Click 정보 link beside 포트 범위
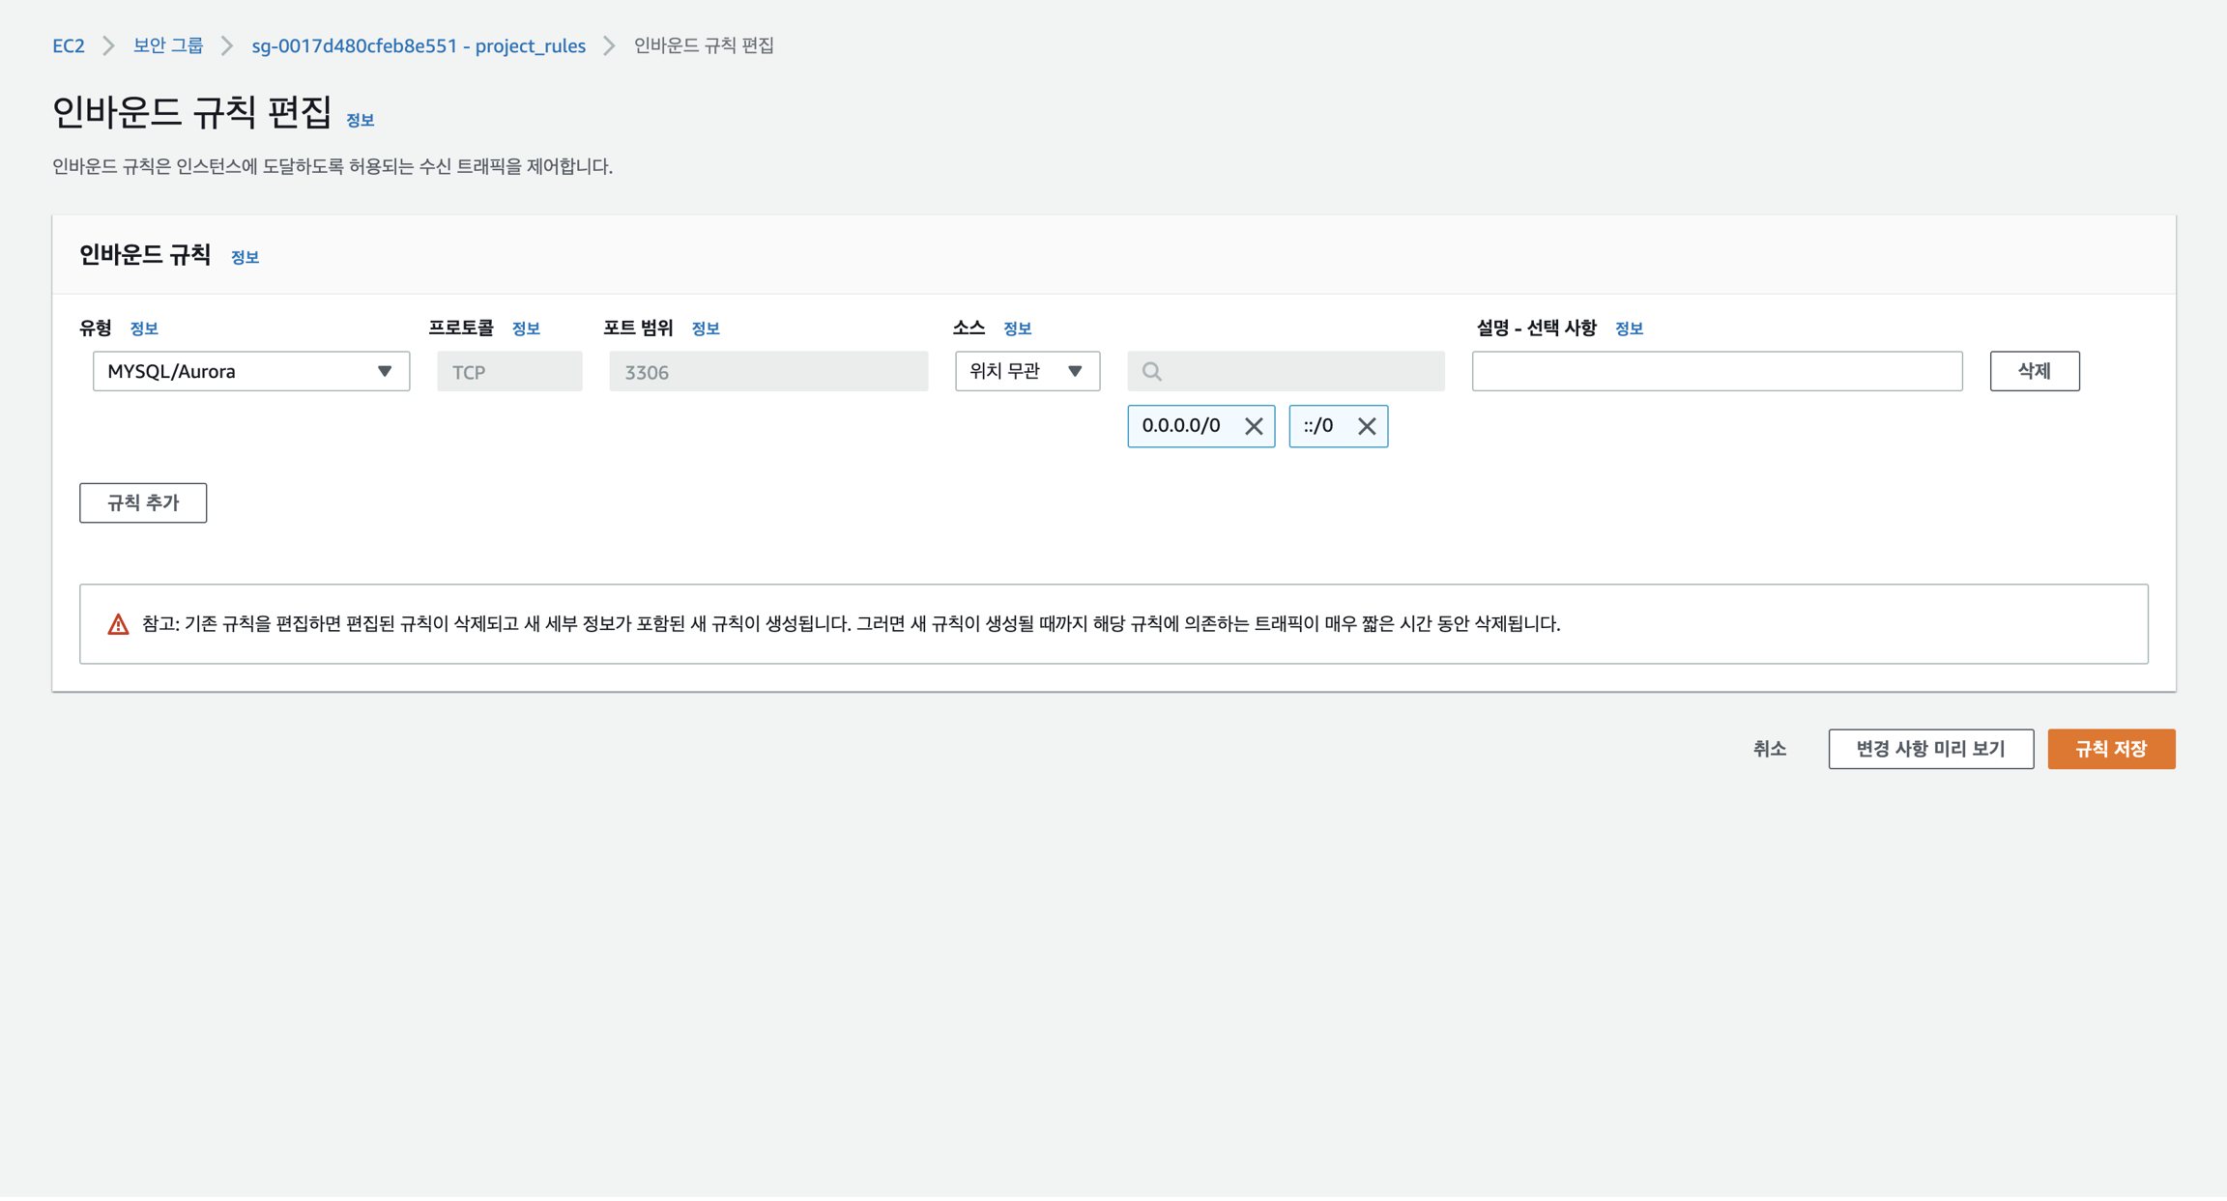 [x=706, y=329]
